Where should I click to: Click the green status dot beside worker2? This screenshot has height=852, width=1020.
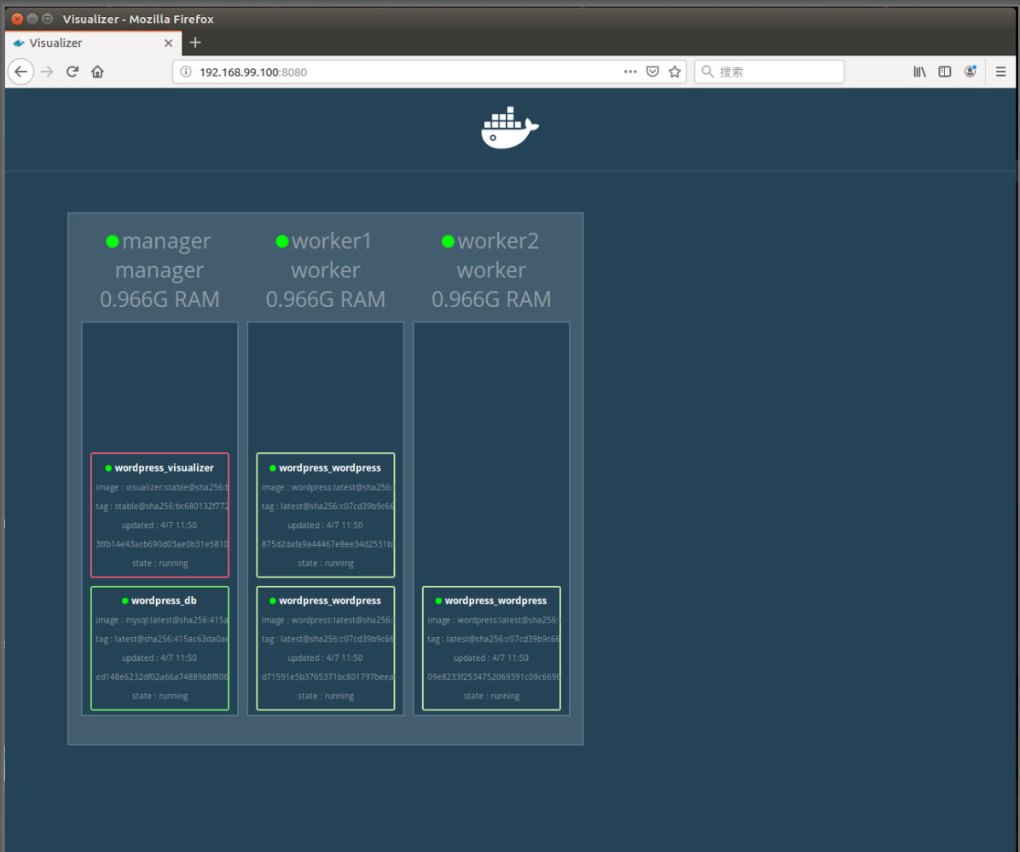[449, 242]
